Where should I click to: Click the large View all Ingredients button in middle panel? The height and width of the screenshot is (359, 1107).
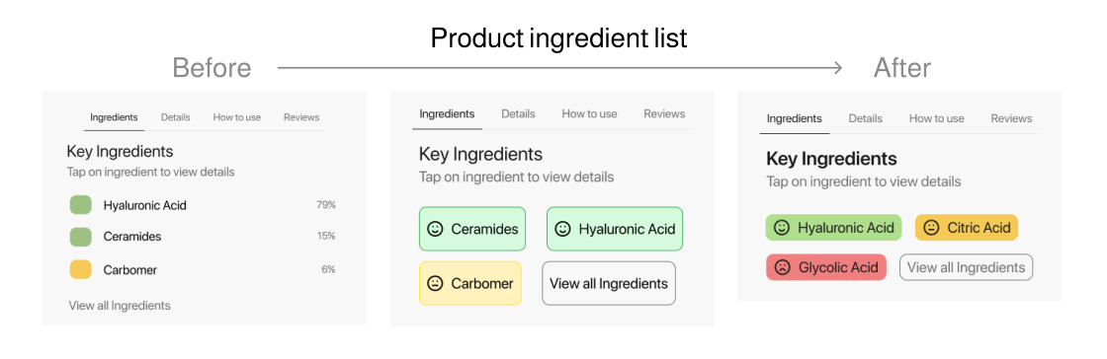pyautogui.click(x=609, y=284)
